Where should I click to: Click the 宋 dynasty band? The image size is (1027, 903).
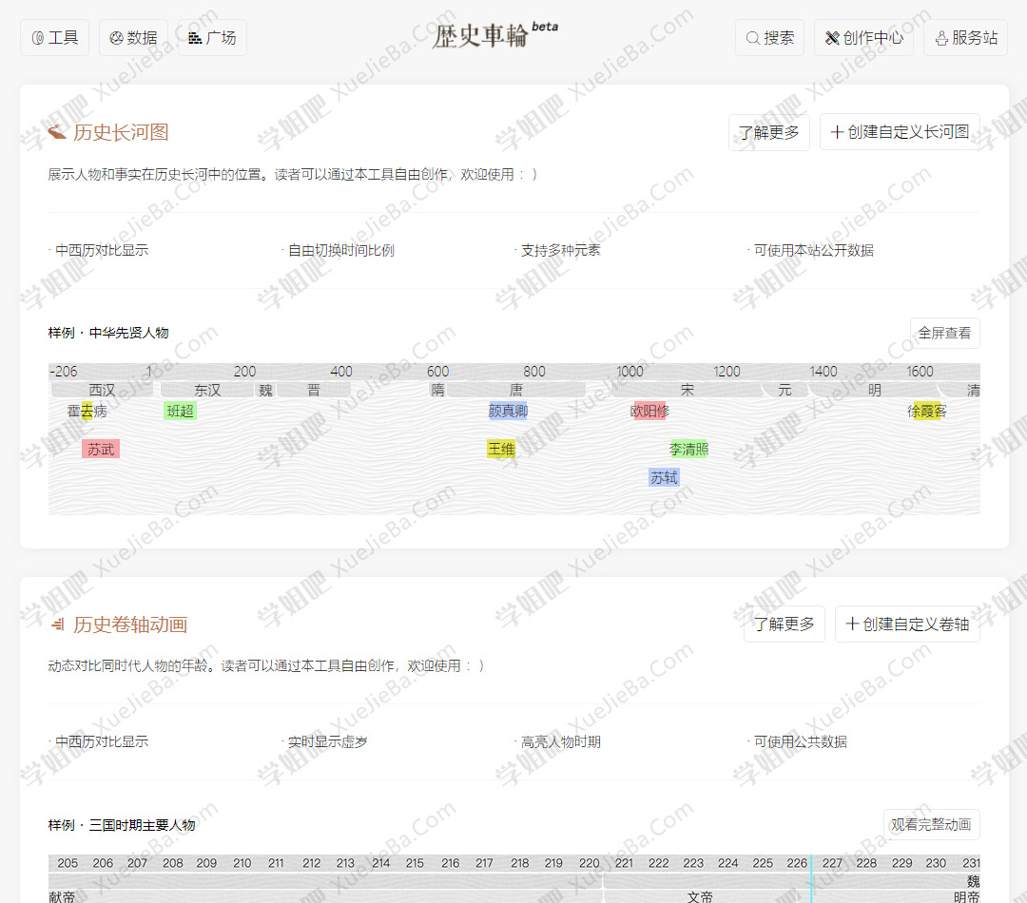click(688, 391)
